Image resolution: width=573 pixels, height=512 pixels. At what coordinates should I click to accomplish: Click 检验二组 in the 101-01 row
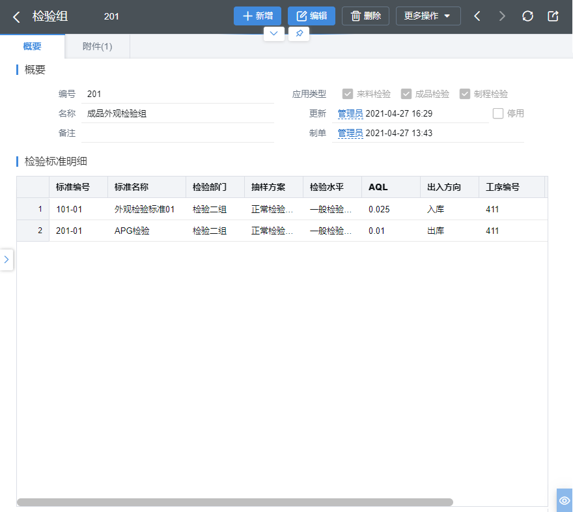pyautogui.click(x=216, y=209)
